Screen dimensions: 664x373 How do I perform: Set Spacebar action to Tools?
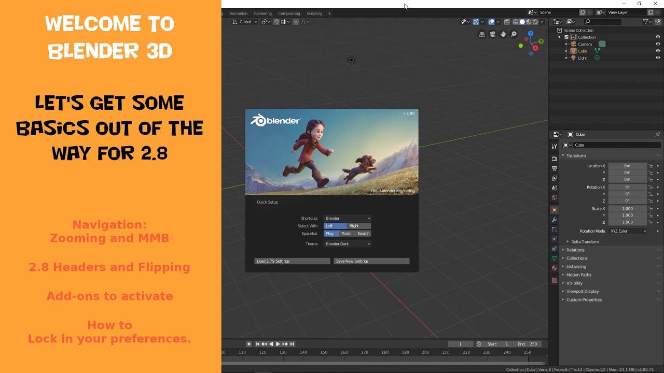pyautogui.click(x=346, y=234)
